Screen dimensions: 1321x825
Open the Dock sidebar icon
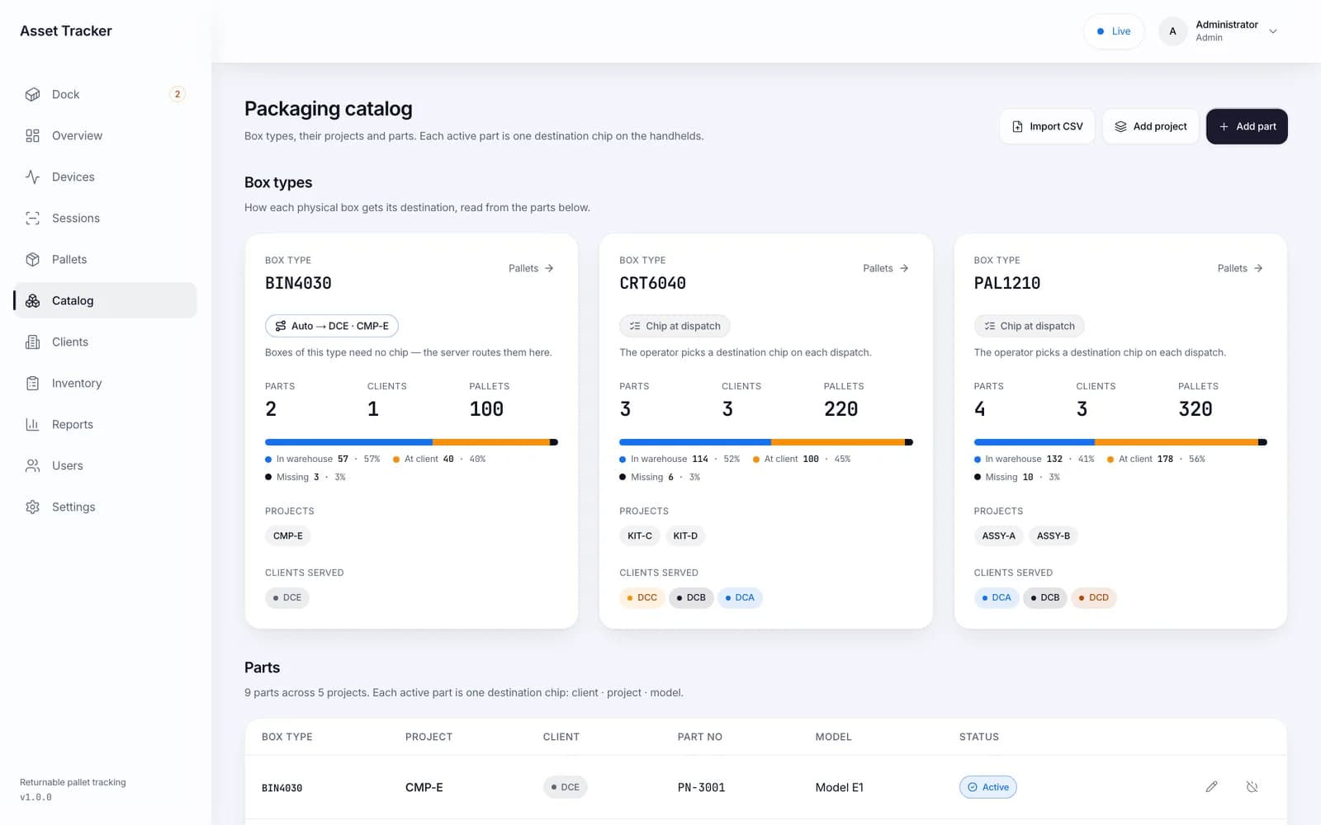pyautogui.click(x=32, y=94)
